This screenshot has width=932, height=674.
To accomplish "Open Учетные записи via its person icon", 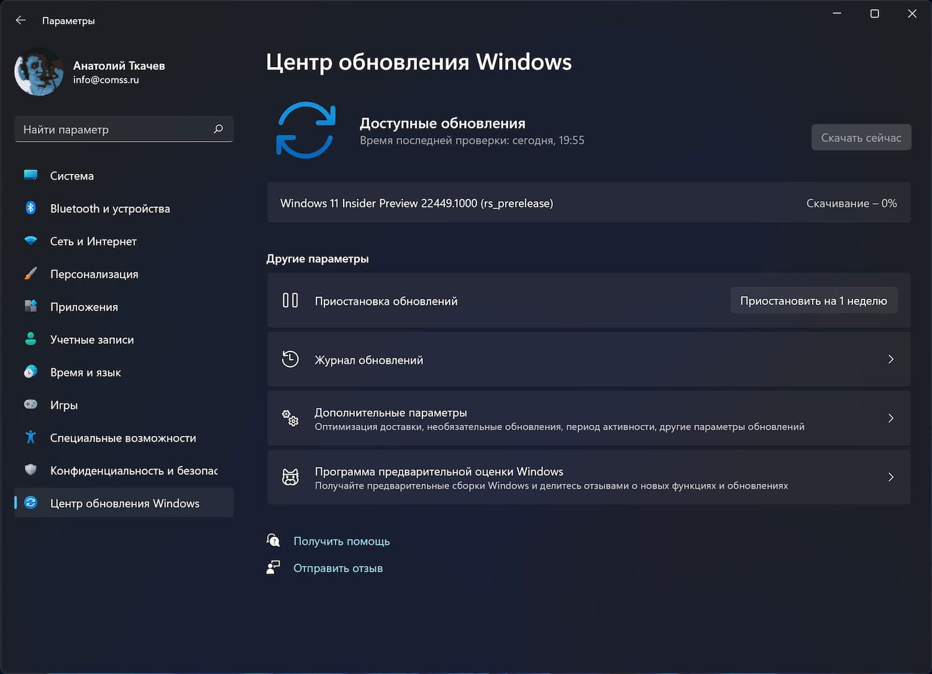I will click(x=30, y=339).
